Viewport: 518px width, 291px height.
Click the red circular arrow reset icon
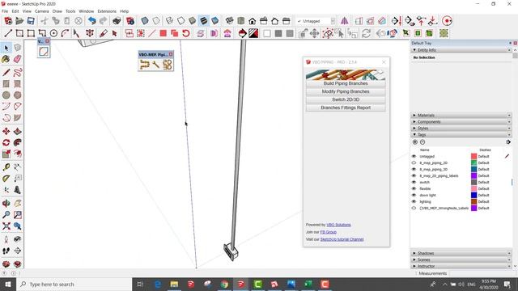(186, 33)
